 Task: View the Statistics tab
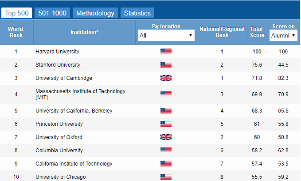point(137,13)
